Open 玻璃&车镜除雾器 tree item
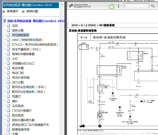 click(x=23, y=54)
